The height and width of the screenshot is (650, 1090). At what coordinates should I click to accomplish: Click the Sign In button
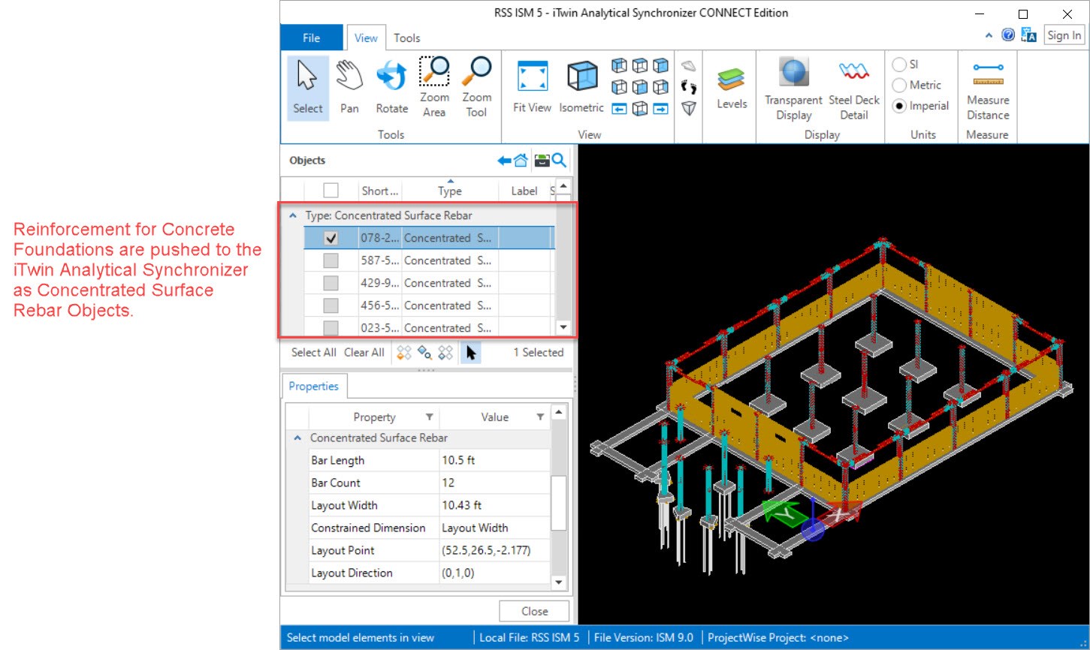(1064, 35)
